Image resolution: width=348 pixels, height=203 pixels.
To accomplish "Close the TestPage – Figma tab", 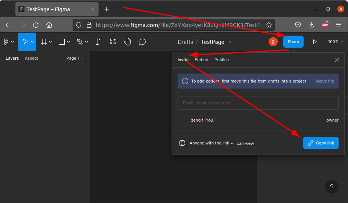I will point(93,9).
